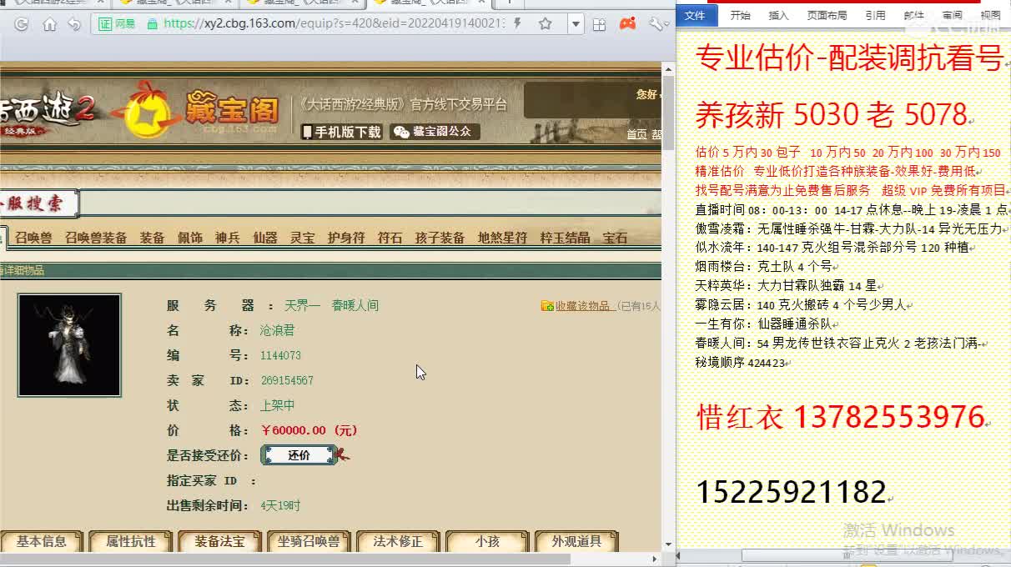Open the 装备 category tab
1011x567 pixels.
pyautogui.click(x=152, y=238)
